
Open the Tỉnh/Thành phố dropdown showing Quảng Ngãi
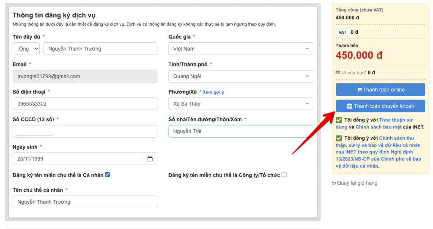[x=241, y=76]
